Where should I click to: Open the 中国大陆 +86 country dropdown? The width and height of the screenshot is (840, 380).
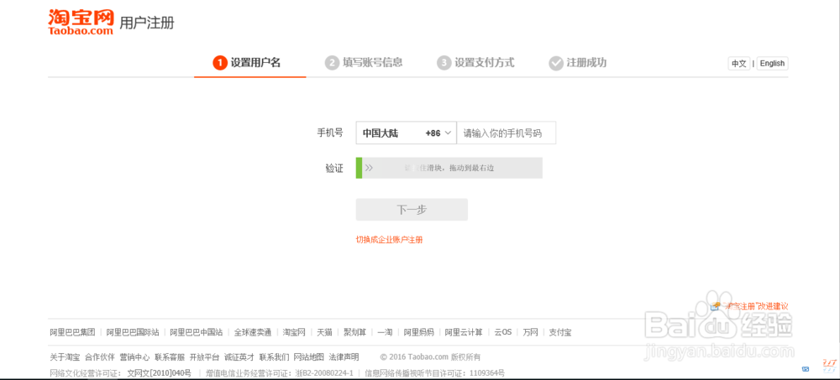click(x=406, y=133)
